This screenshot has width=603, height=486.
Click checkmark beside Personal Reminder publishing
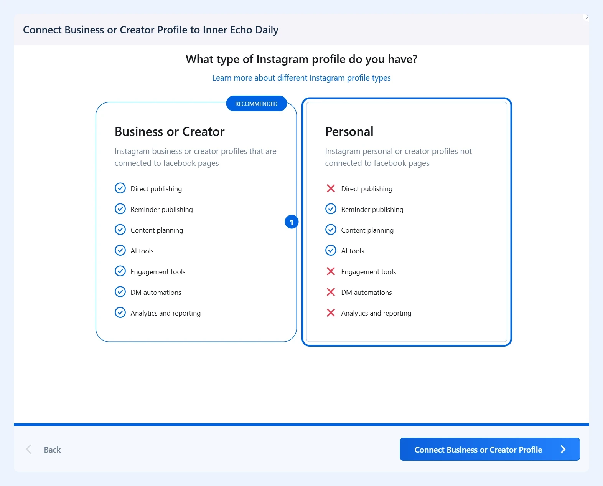[331, 209]
